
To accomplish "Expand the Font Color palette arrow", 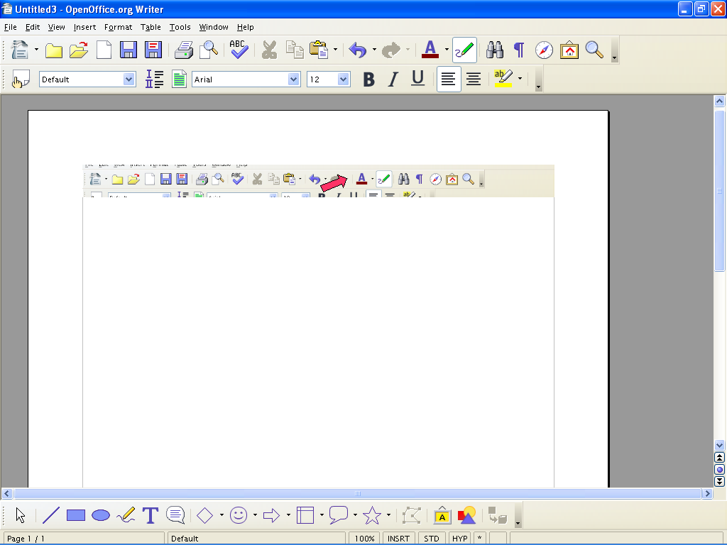I will [447, 50].
